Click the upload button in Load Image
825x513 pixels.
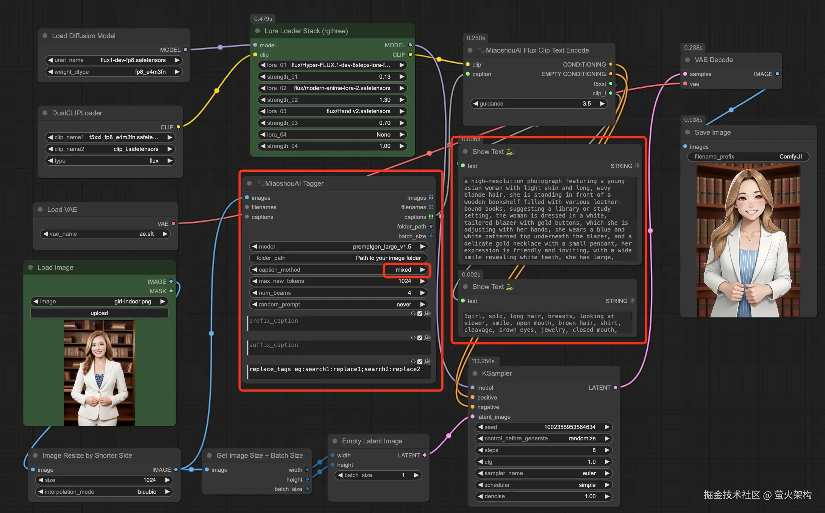coord(99,313)
